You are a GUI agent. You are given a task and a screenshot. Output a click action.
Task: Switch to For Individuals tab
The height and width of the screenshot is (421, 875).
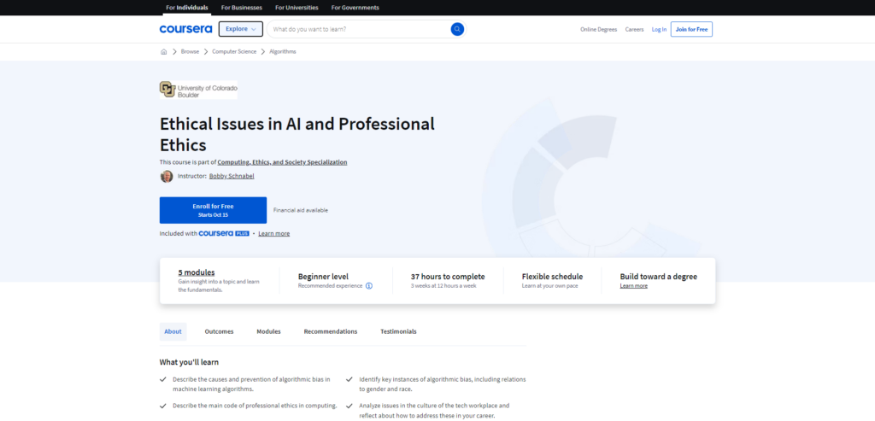187,8
